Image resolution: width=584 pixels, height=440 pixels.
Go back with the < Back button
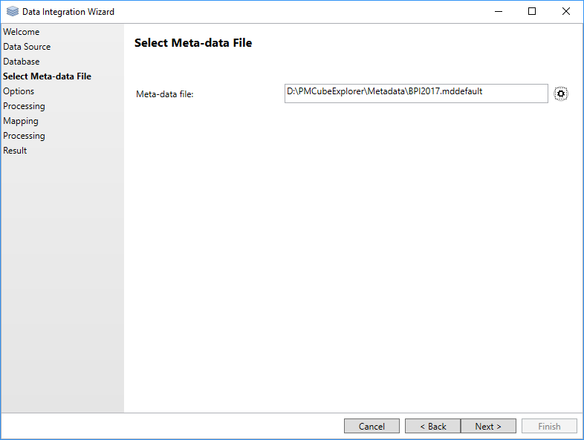(432, 426)
